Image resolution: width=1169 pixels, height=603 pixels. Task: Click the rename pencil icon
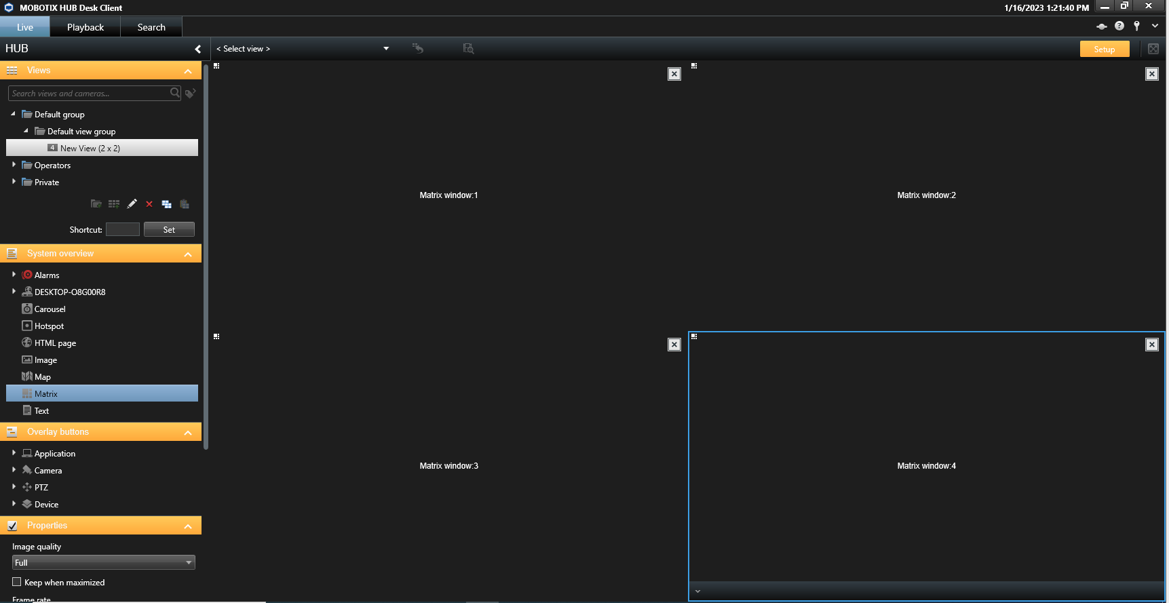pos(132,204)
